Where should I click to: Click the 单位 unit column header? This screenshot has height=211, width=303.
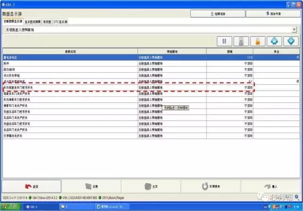point(276,51)
